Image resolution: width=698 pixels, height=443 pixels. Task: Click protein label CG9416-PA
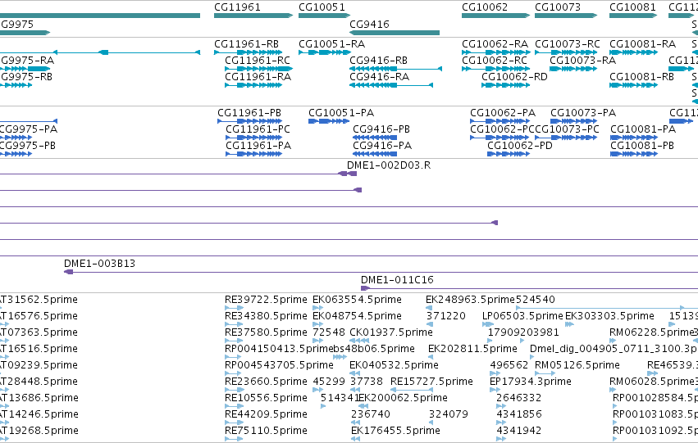point(382,145)
